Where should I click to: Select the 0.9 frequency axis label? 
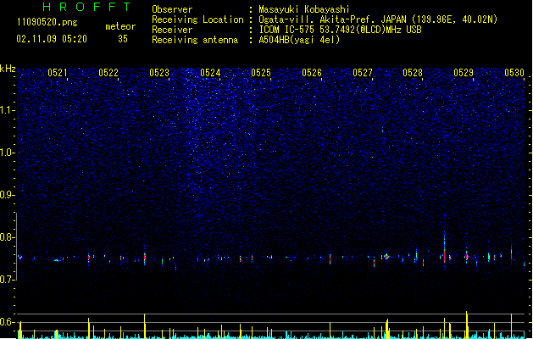tap(8, 195)
